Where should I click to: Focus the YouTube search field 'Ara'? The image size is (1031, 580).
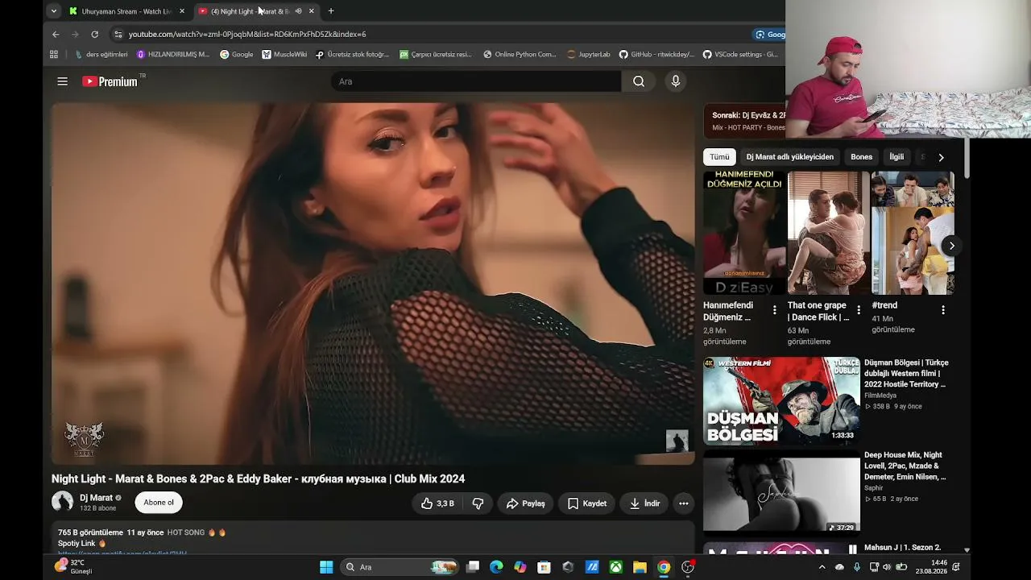pos(475,81)
